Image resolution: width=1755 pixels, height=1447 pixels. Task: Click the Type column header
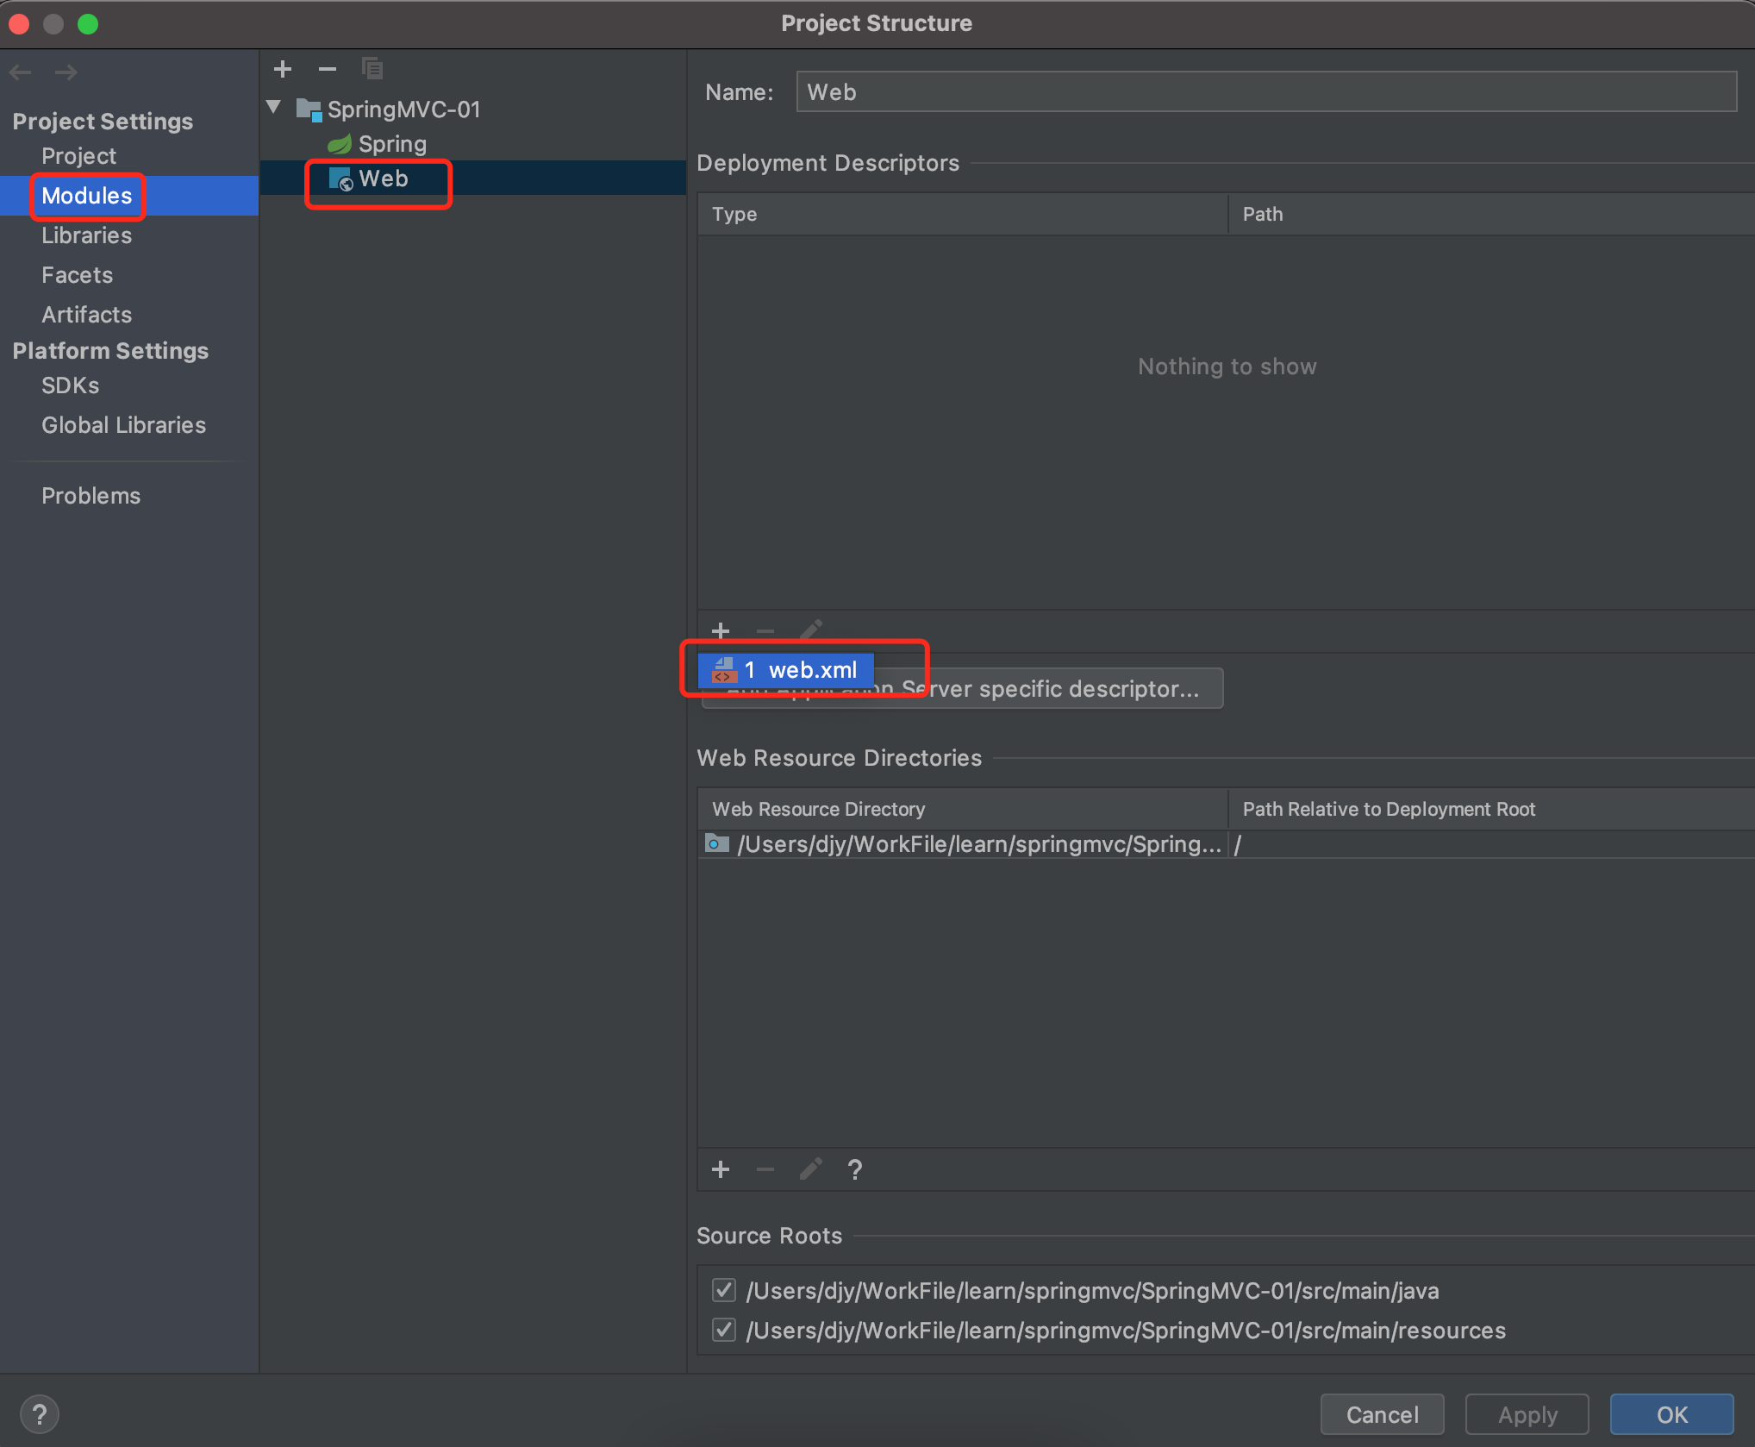coord(962,214)
